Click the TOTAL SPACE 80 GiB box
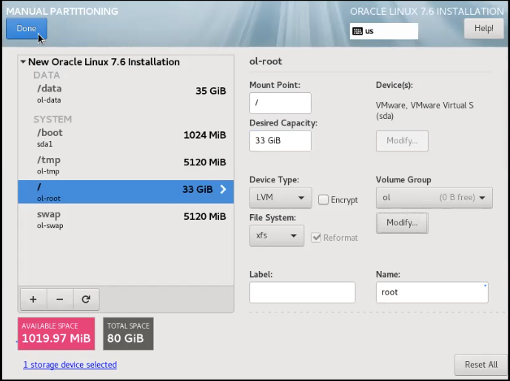This screenshot has height=381, width=510. pos(129,334)
